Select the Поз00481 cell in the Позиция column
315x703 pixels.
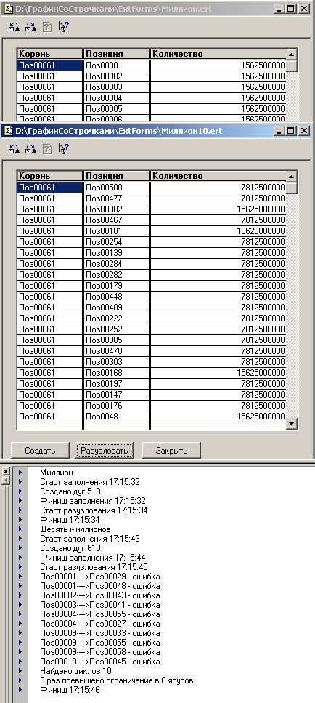point(116,417)
